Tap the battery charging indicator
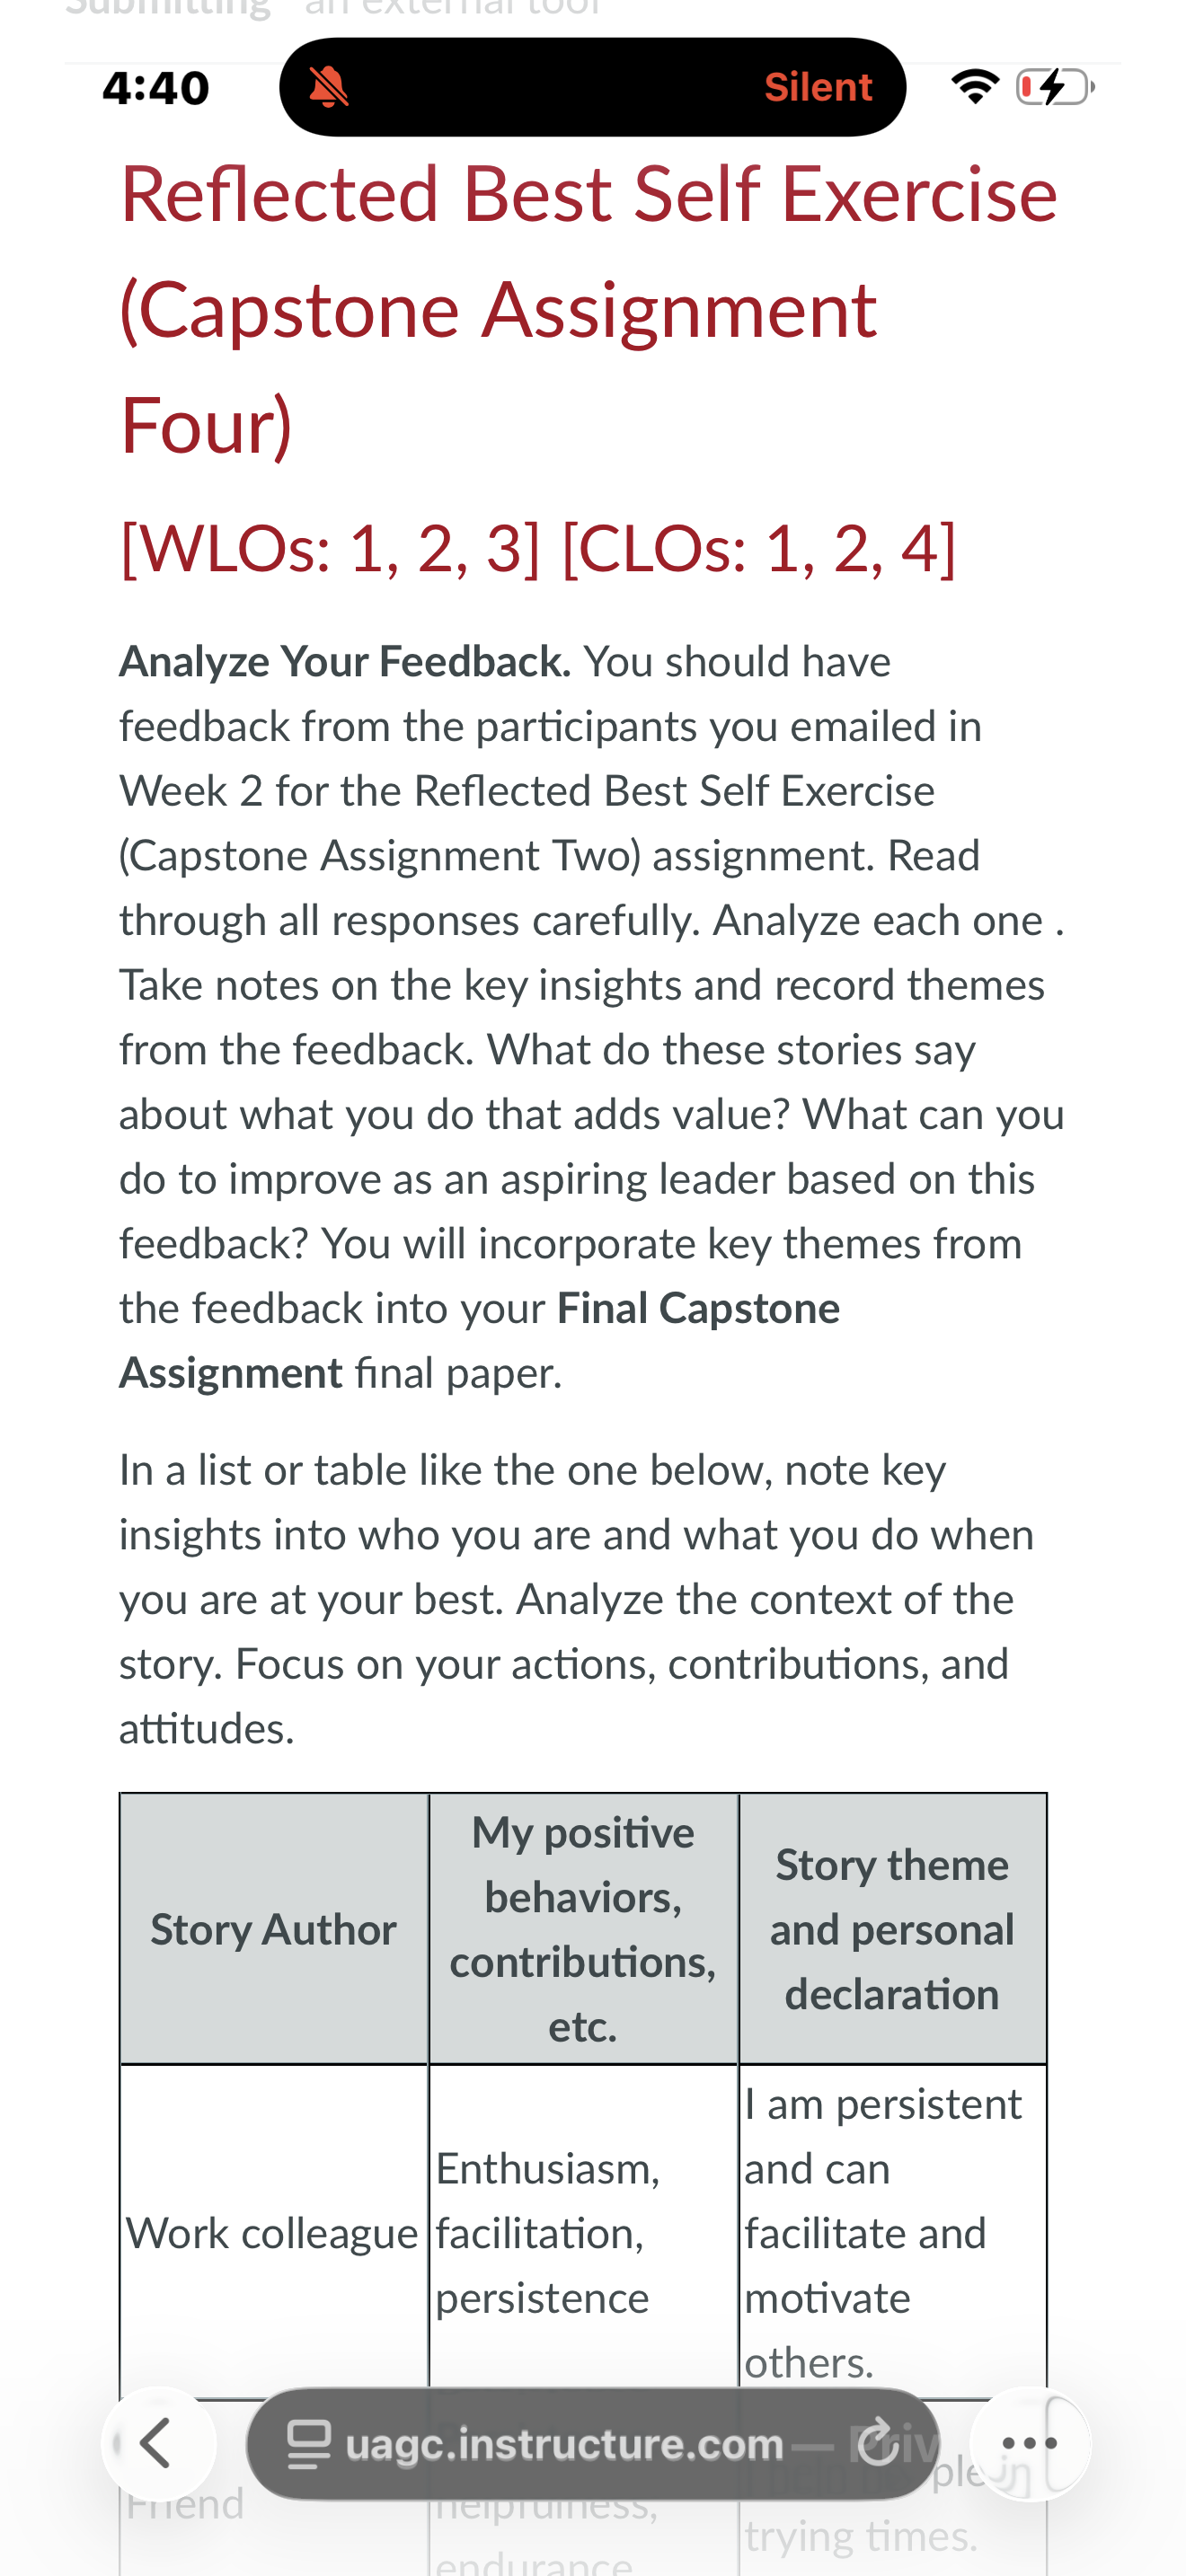 tap(1055, 87)
